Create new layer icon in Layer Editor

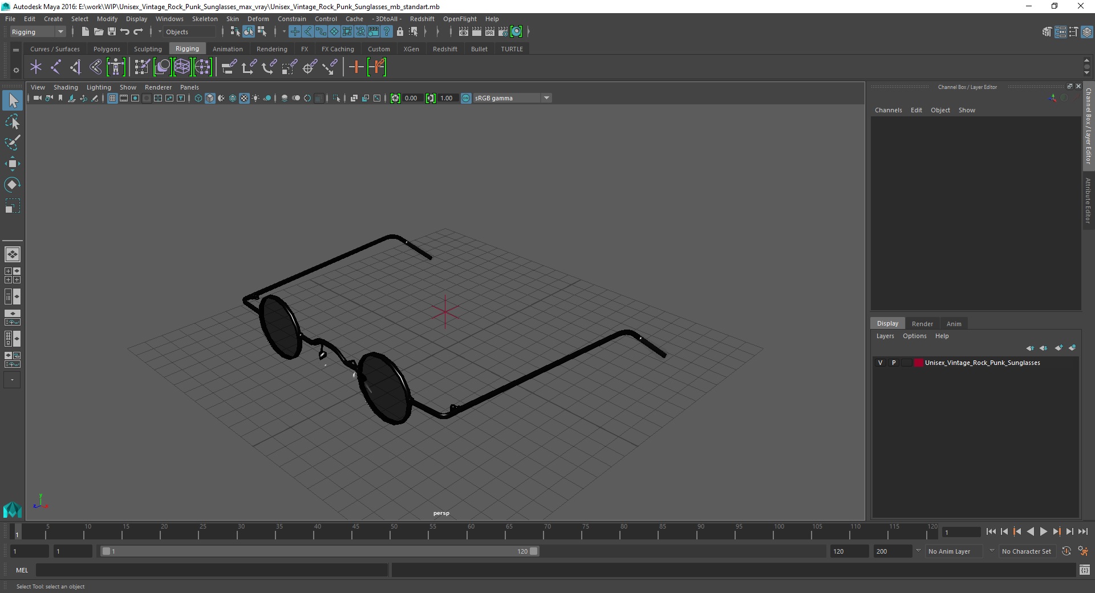[x=1059, y=348]
